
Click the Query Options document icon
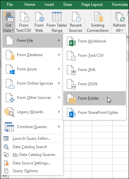6,171
